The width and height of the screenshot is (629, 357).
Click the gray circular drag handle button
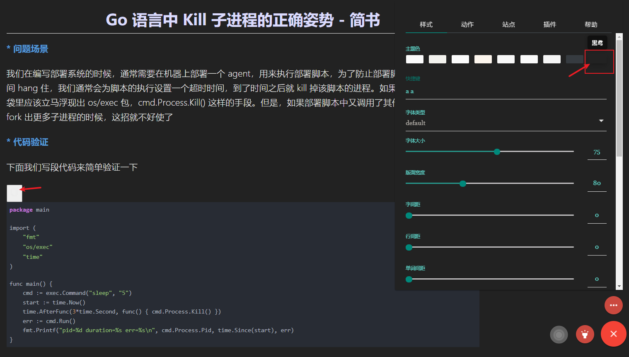point(559,335)
